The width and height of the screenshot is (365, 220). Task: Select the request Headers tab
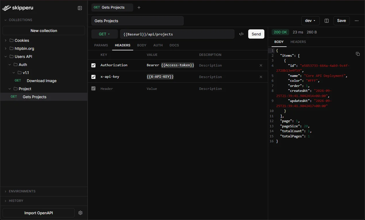pos(123,45)
